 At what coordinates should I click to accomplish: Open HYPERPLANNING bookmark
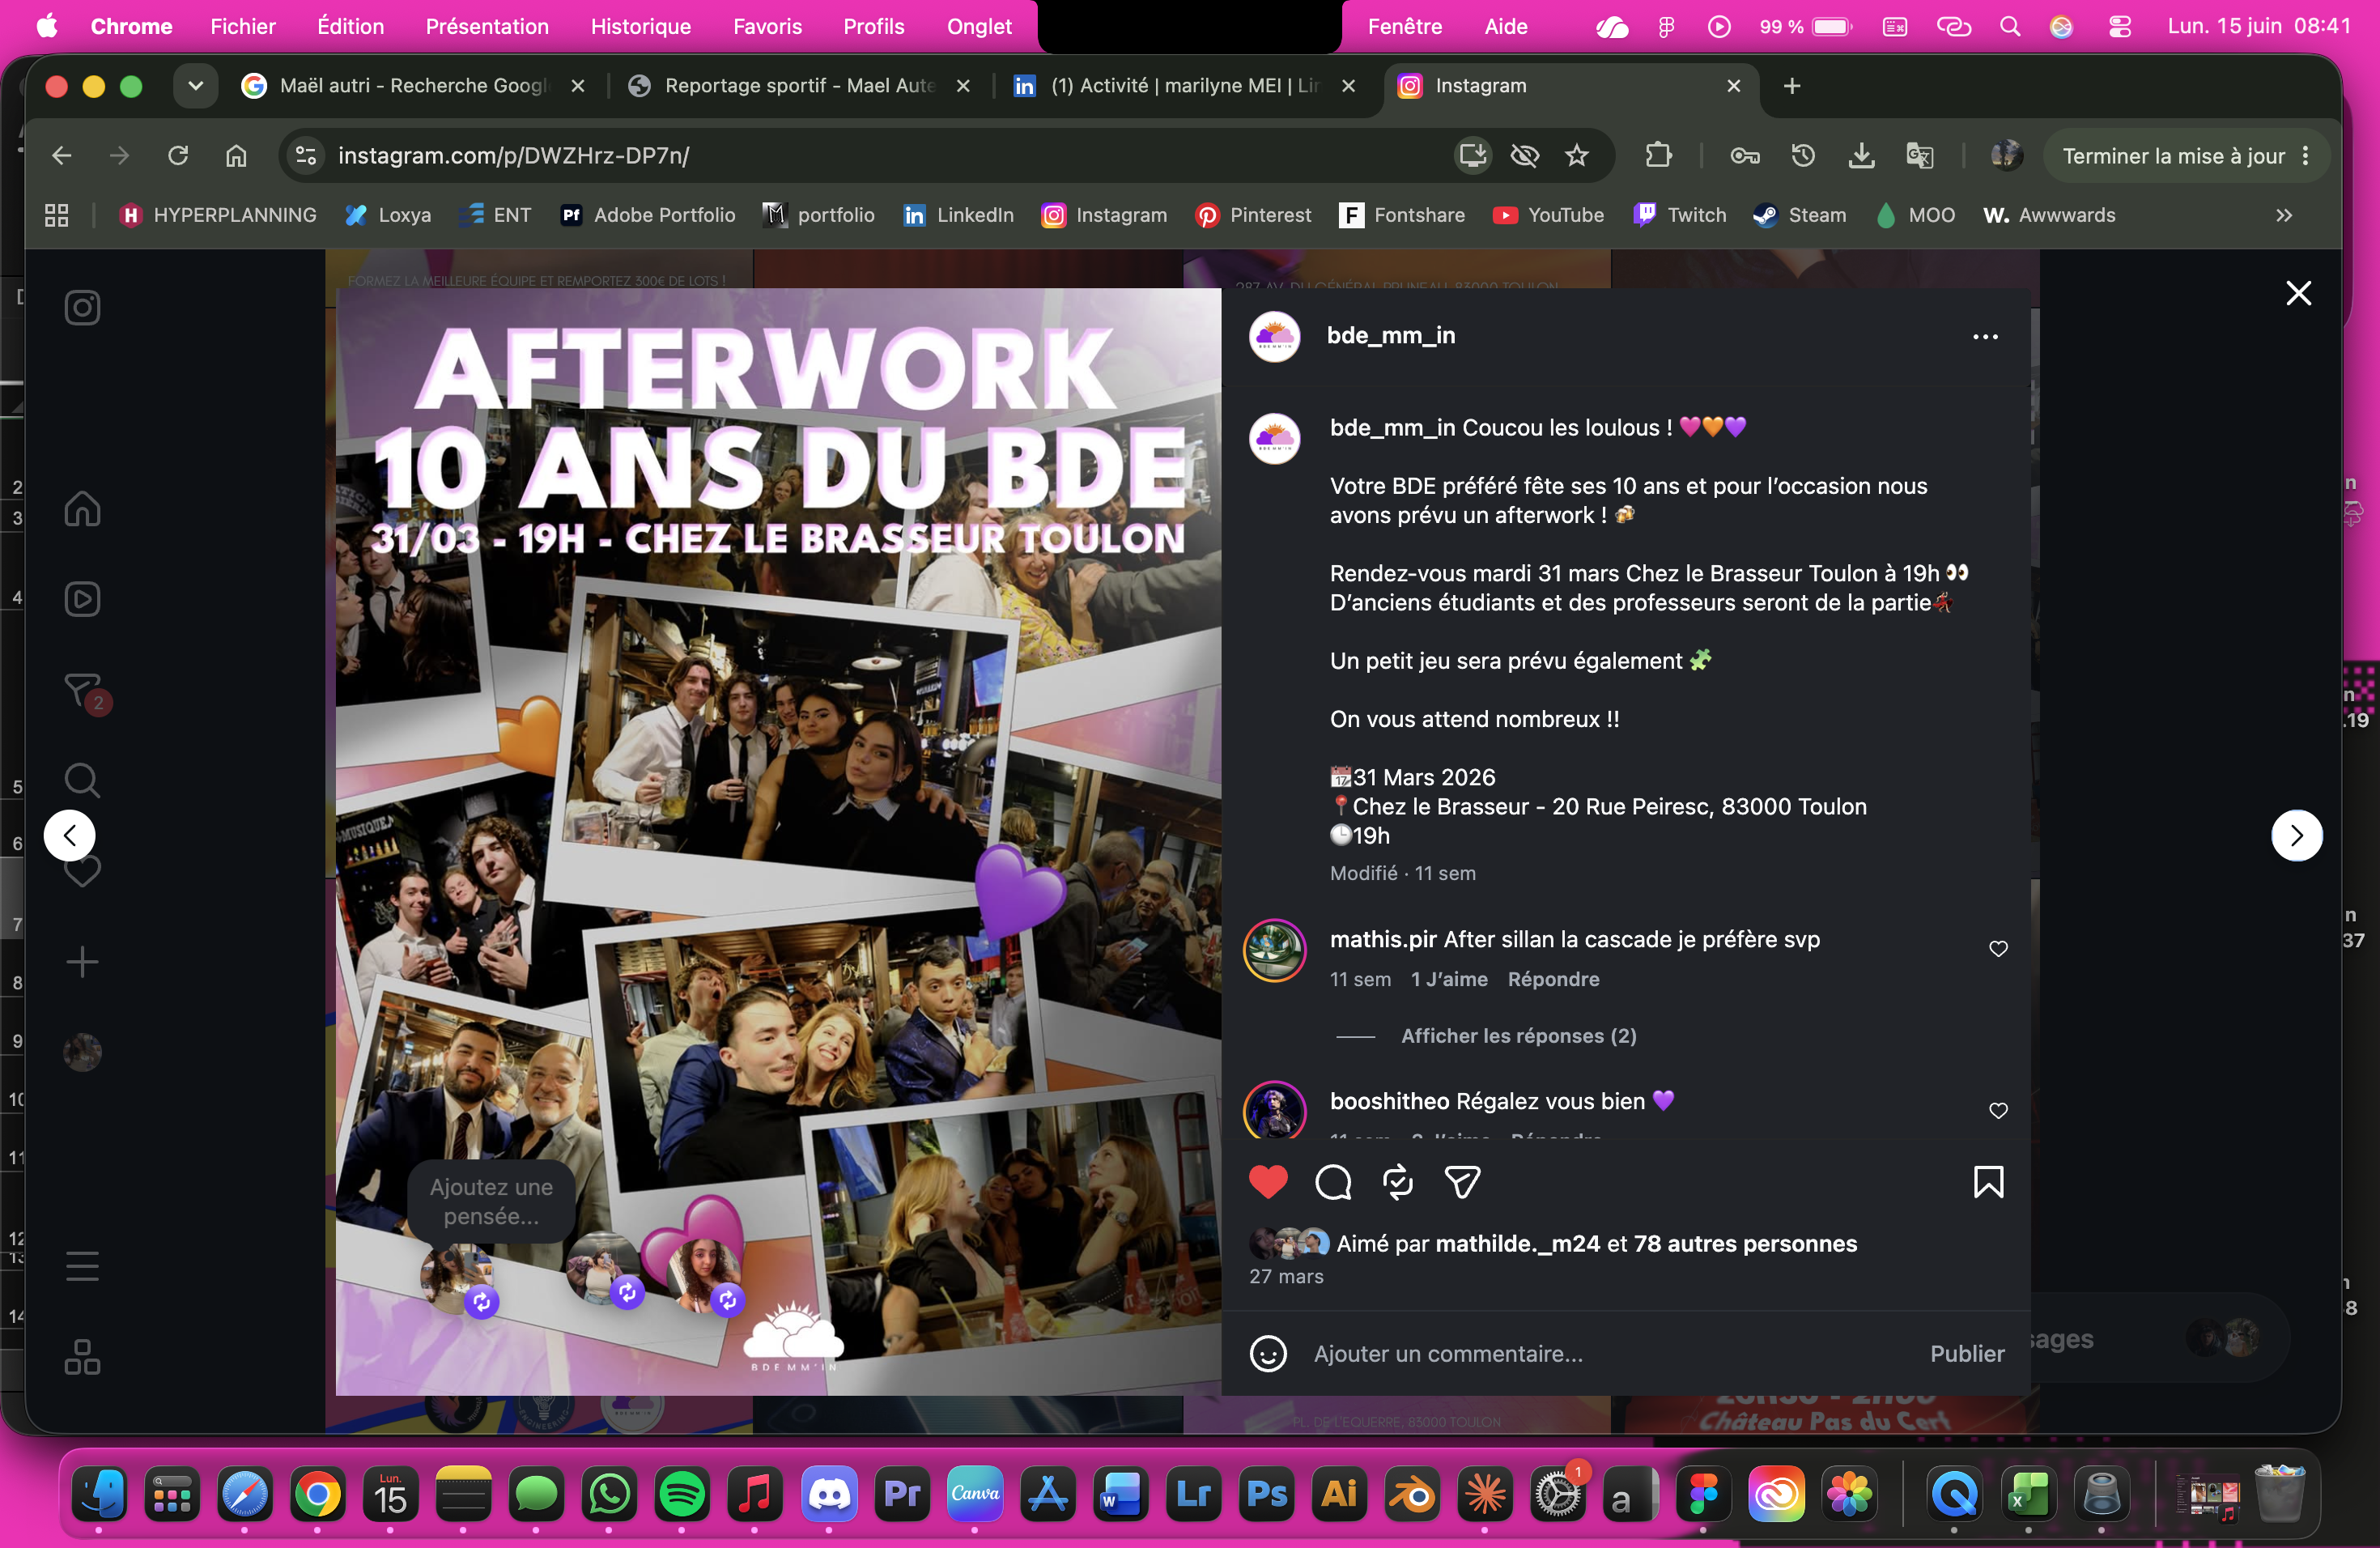point(217,215)
